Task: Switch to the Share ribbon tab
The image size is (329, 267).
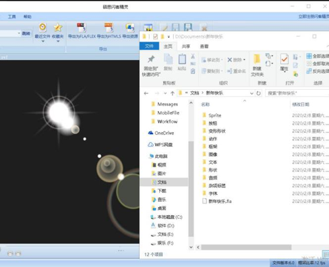Action: (x=186, y=47)
